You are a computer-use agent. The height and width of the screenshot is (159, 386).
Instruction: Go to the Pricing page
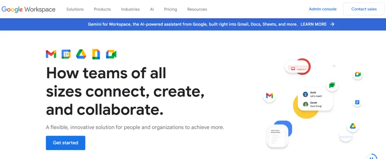point(171,9)
